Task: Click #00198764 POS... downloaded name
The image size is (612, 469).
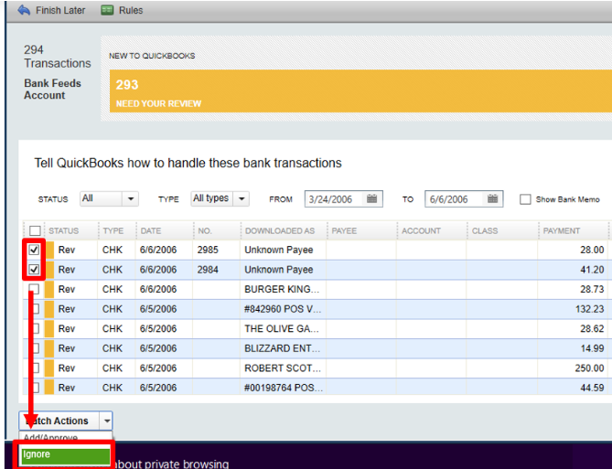Action: (284, 388)
